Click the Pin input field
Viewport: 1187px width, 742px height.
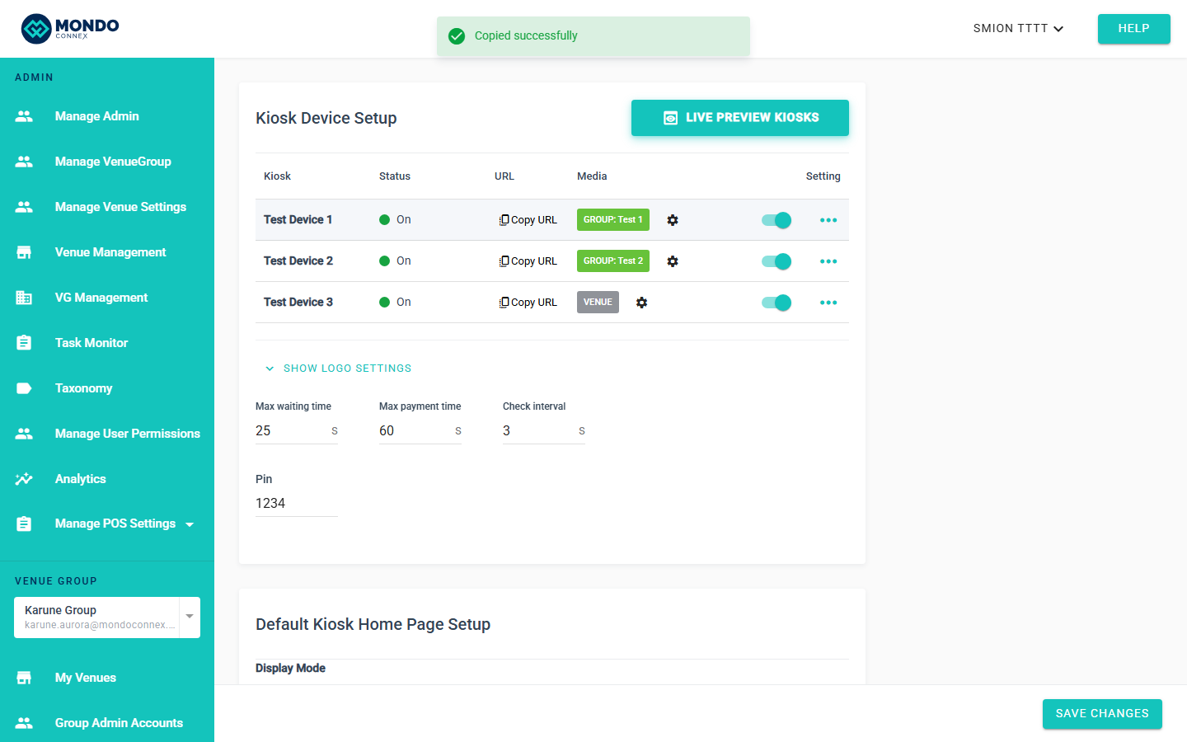297,504
